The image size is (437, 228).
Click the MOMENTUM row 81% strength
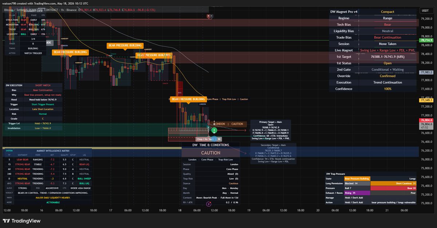point(43,24)
